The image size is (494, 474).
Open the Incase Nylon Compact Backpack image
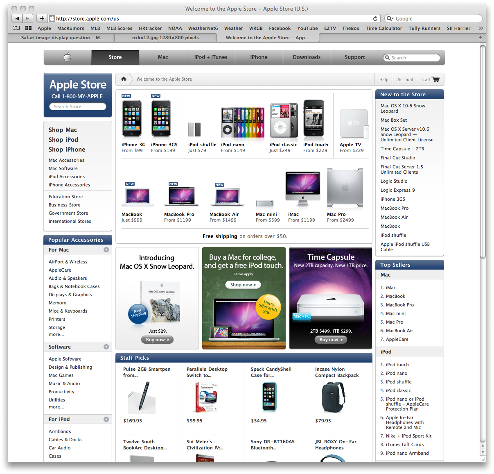[x=334, y=397]
